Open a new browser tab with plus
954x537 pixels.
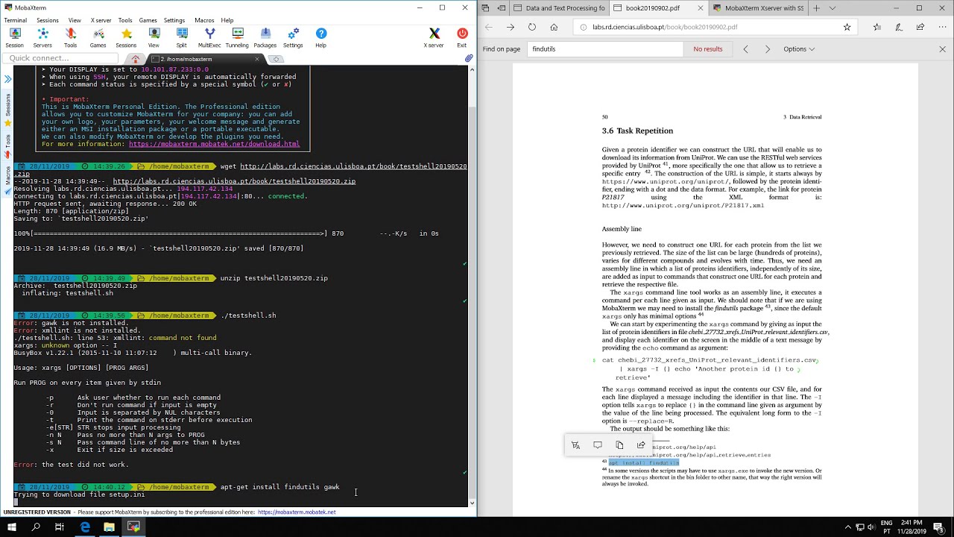point(816,8)
